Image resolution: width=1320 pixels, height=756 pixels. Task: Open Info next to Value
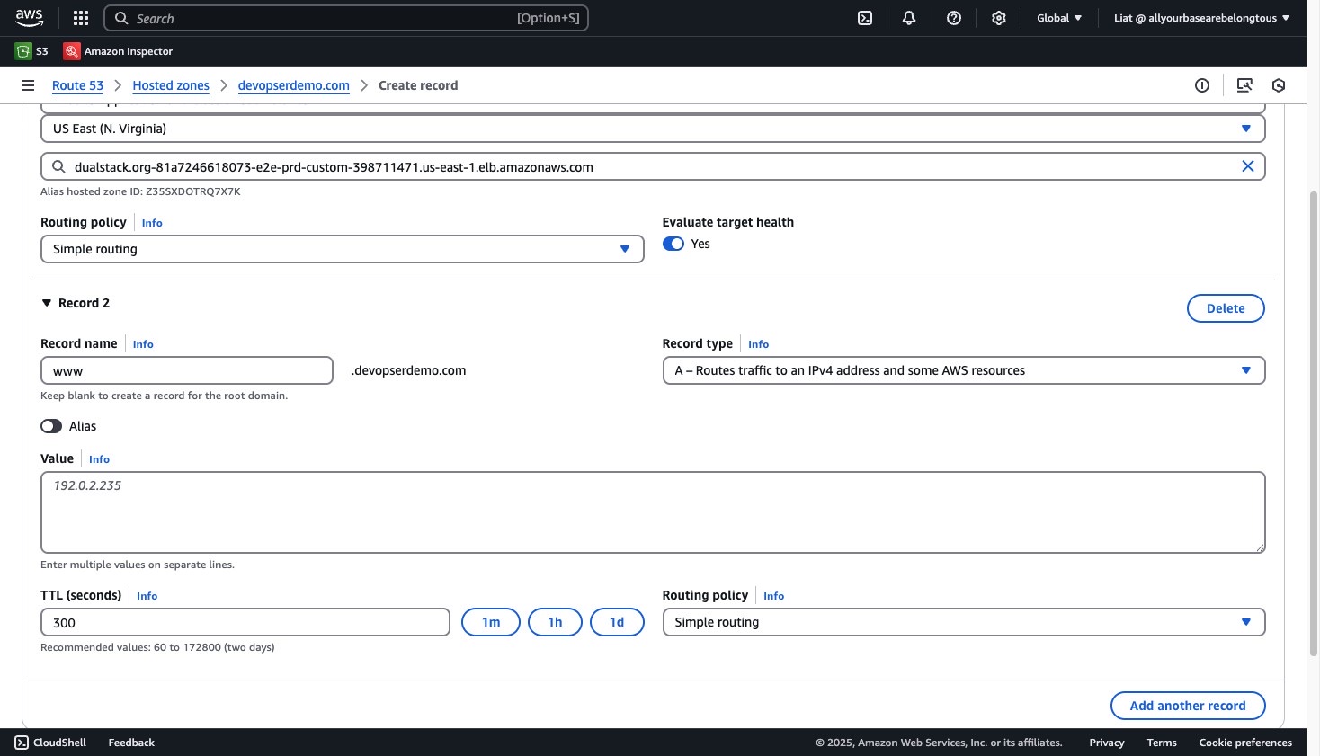click(x=99, y=459)
